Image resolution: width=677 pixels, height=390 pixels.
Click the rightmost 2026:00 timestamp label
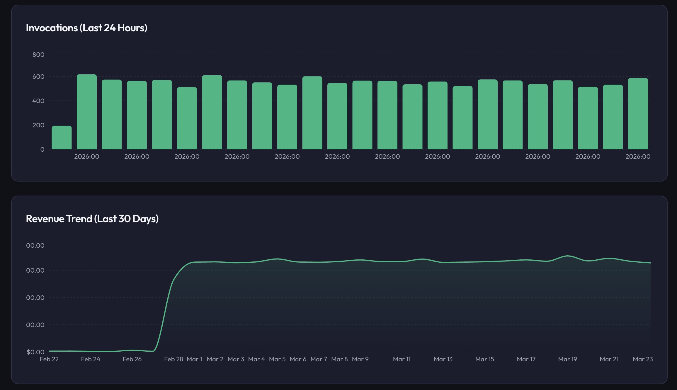pos(638,157)
